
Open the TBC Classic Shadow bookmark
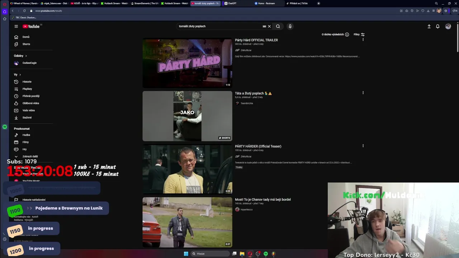point(24,18)
